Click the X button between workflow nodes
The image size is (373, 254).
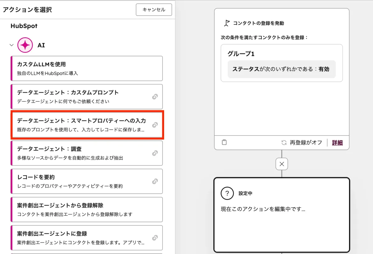281,164
